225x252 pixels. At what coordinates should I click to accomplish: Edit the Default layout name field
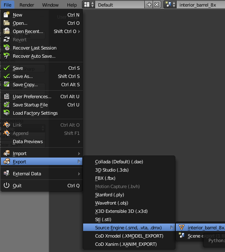pos(120,5)
